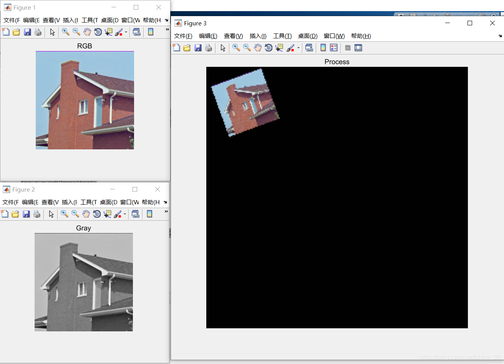Click Link Plot icon in Figure 3
504x364 pixels.
(309, 48)
